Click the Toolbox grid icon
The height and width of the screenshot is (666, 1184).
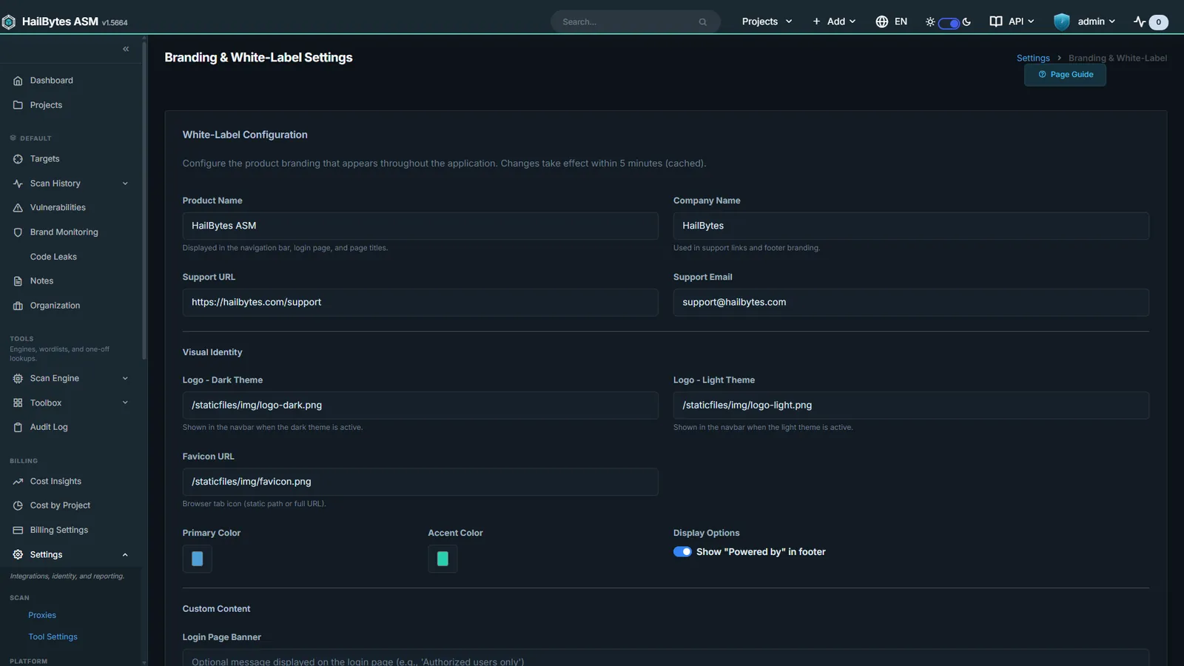tap(18, 403)
